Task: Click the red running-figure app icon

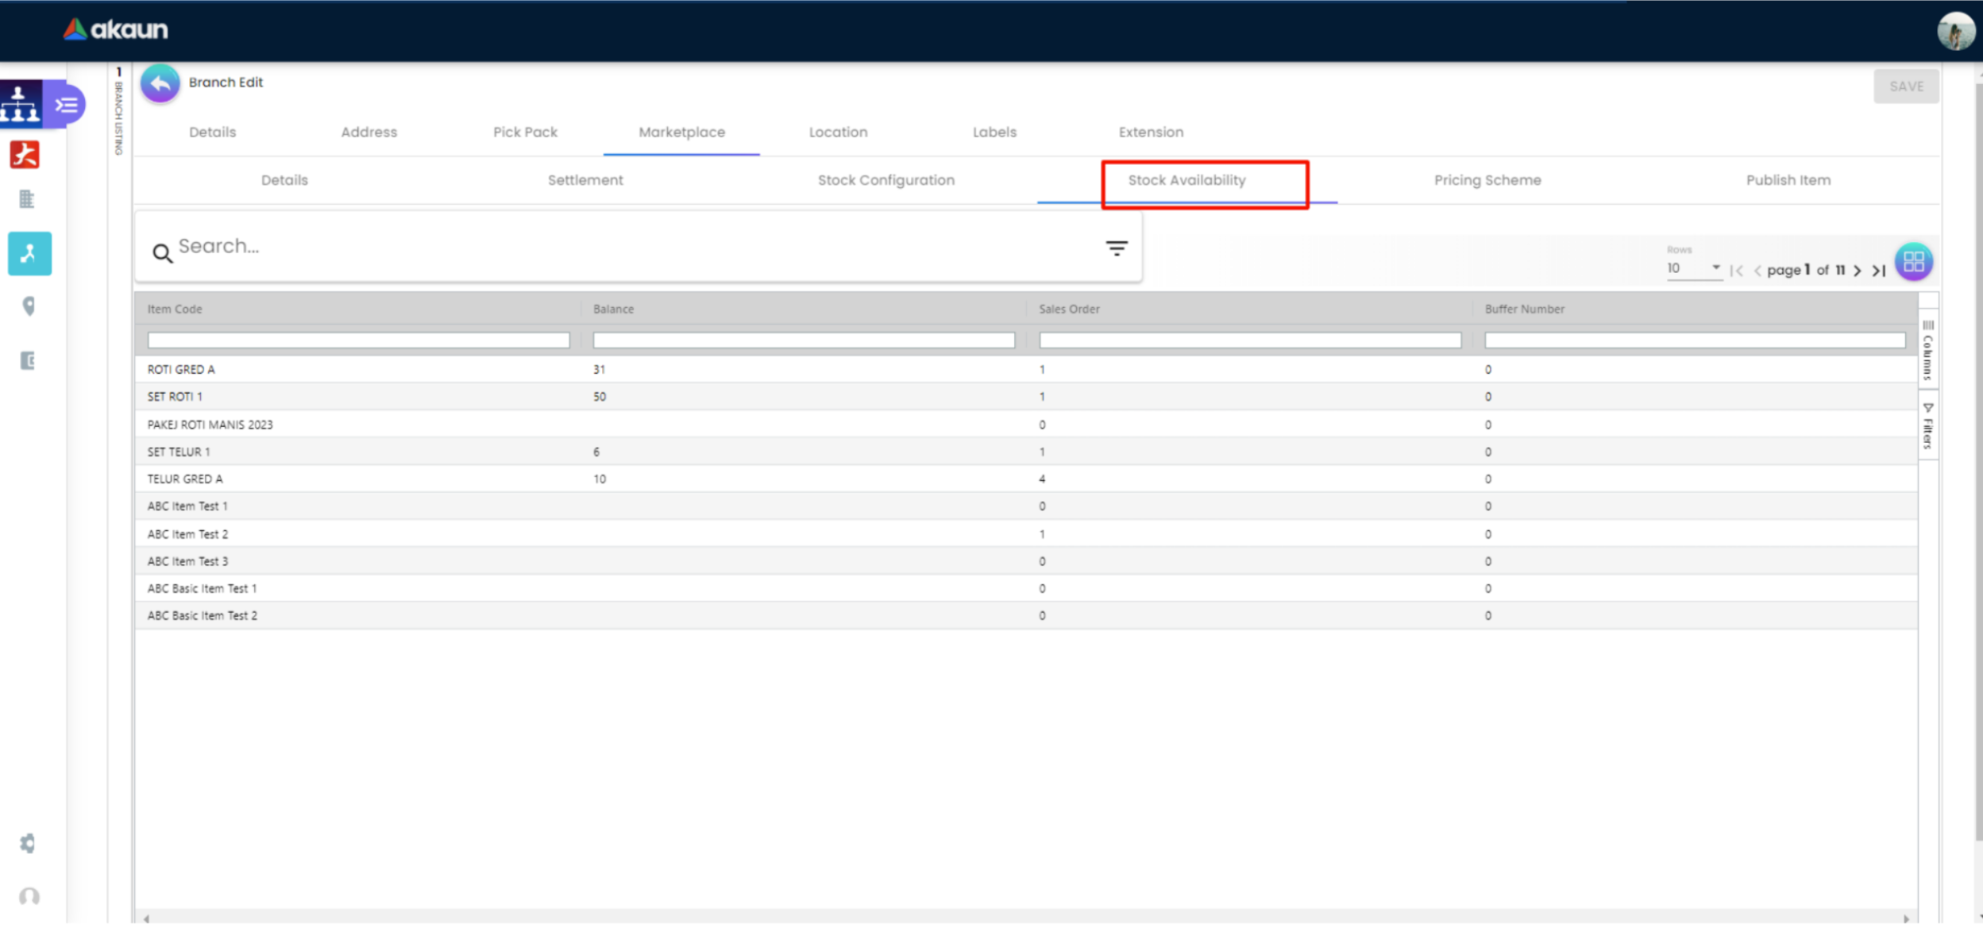Action: tap(25, 154)
